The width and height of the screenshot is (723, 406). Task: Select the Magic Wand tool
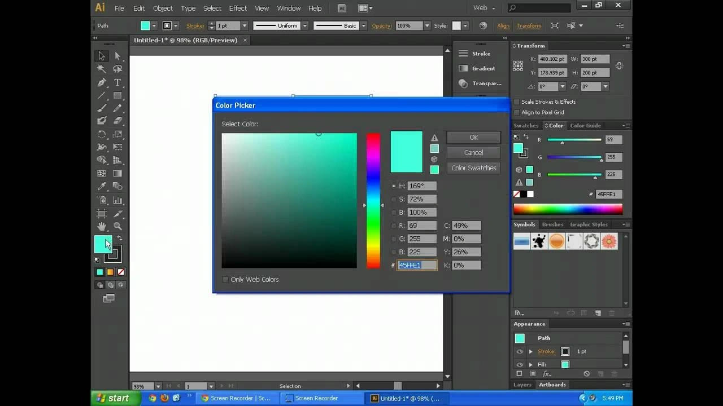pos(101,69)
